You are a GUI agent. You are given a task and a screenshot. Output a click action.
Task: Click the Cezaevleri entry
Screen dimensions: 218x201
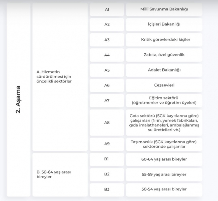pyautogui.click(x=164, y=85)
